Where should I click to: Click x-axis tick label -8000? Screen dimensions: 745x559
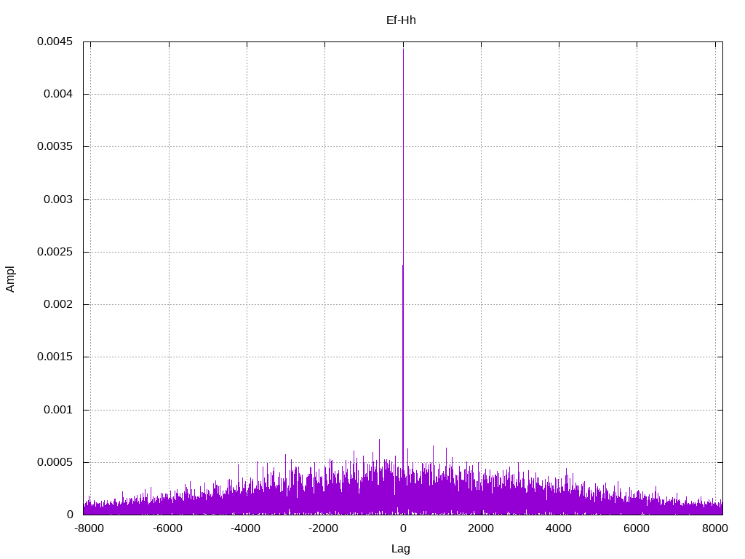click(89, 528)
